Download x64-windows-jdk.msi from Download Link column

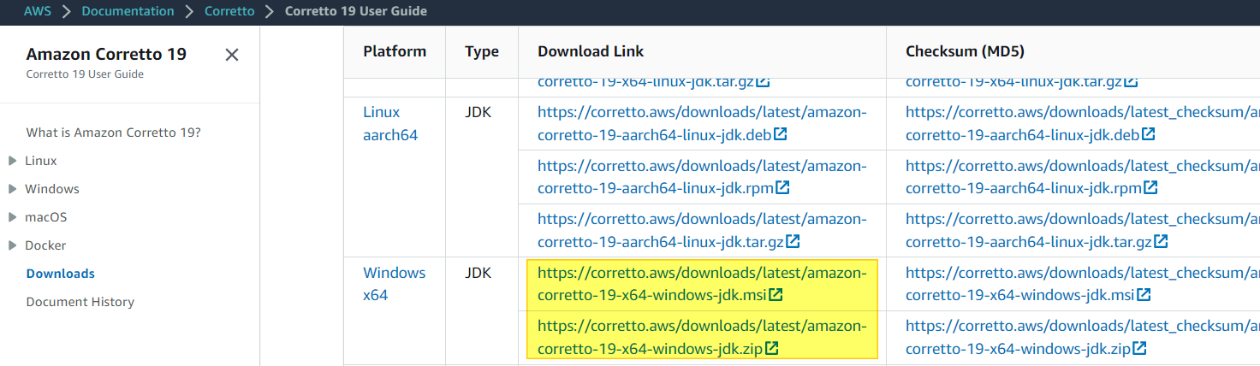coord(702,284)
